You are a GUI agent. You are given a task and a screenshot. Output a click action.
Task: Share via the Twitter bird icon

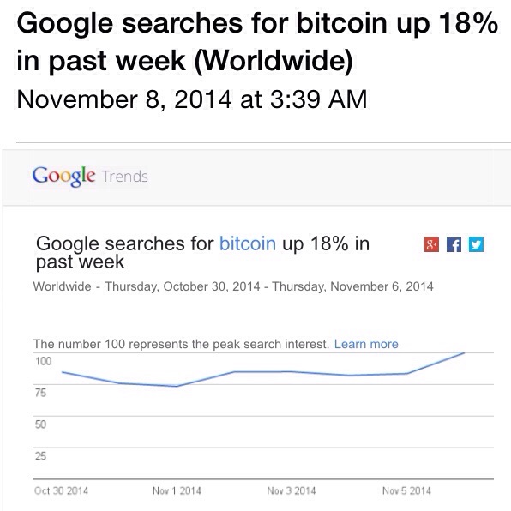coord(476,244)
